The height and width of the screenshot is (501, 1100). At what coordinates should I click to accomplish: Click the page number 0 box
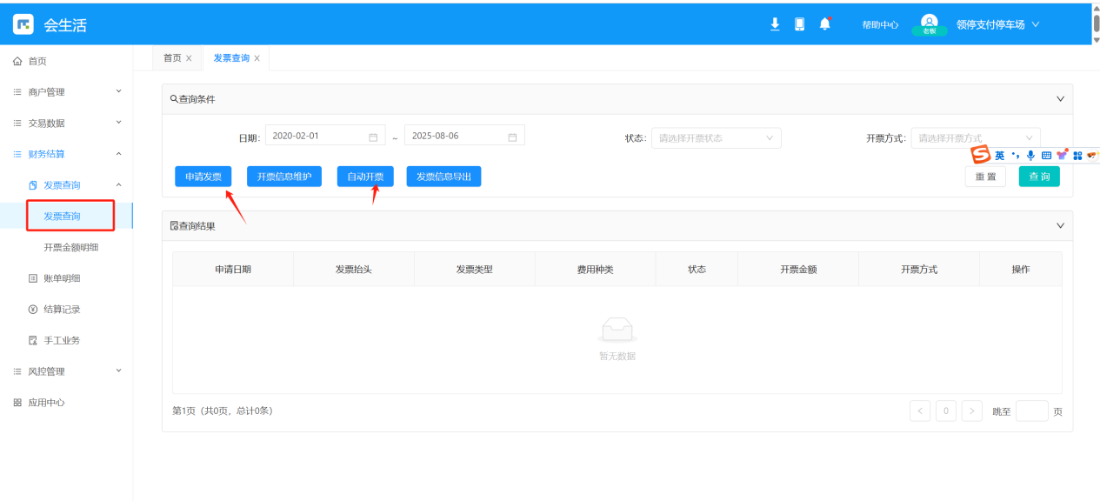coord(946,411)
